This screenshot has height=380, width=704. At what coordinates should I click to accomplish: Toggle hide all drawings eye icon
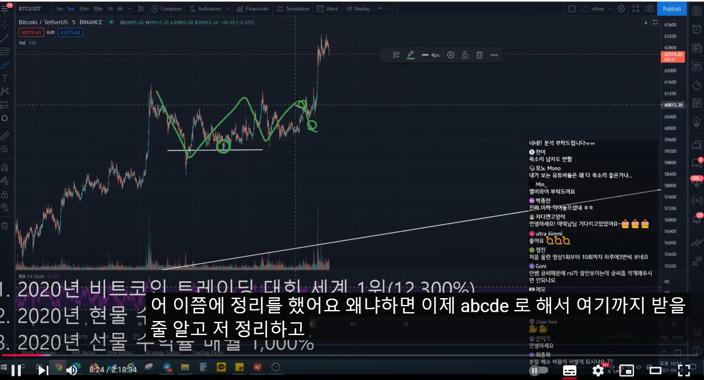coord(5,207)
